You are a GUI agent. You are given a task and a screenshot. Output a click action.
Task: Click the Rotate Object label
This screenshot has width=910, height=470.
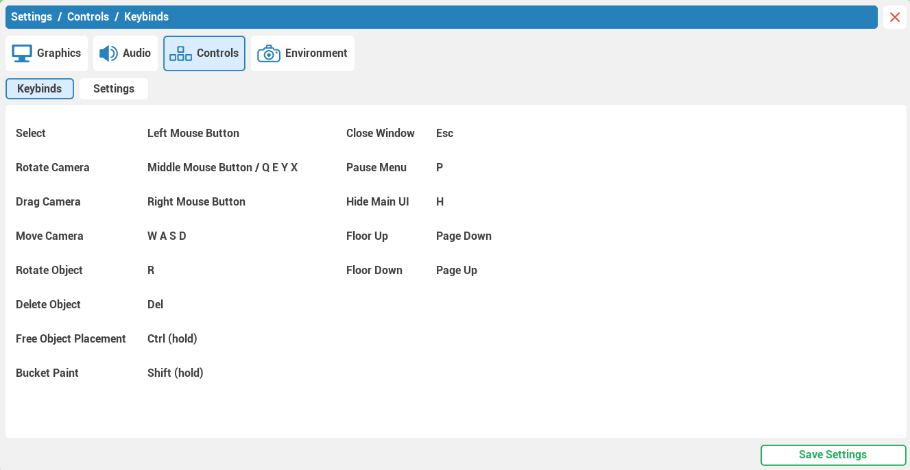(49, 270)
